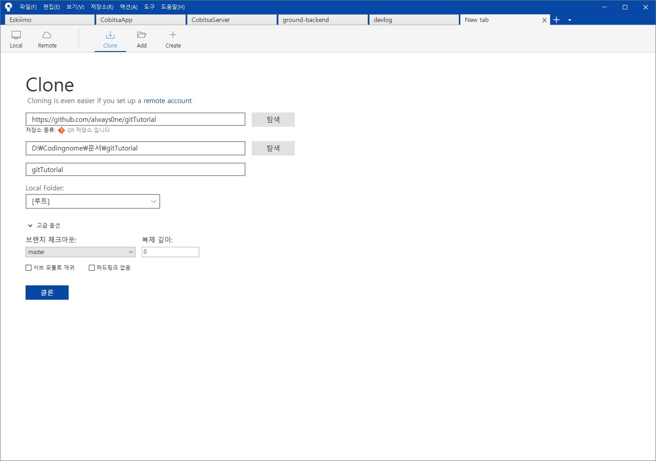Open the 액션(A) menu
Screen dimensions: 656x461
128,7
